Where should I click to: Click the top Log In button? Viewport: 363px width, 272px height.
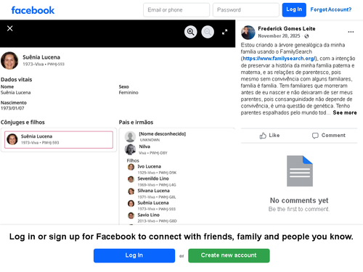[x=294, y=9]
